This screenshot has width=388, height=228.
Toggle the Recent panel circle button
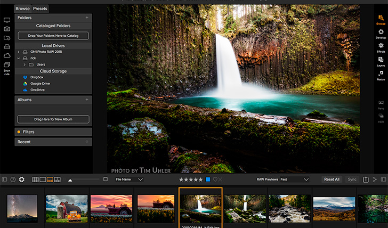tap(87, 142)
